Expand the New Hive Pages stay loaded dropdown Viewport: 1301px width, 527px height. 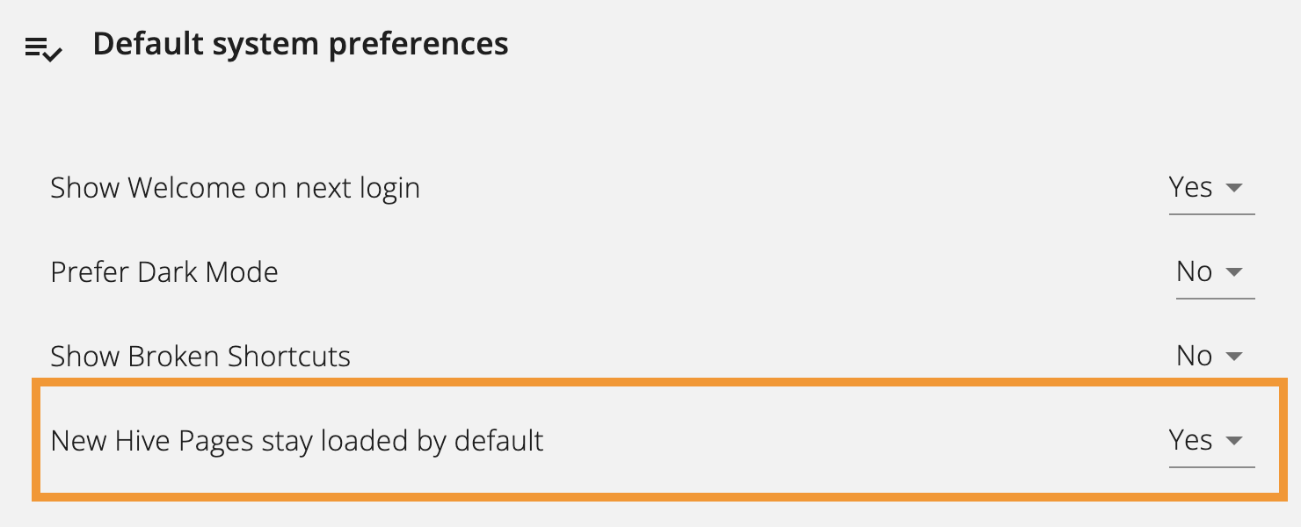point(1210,442)
